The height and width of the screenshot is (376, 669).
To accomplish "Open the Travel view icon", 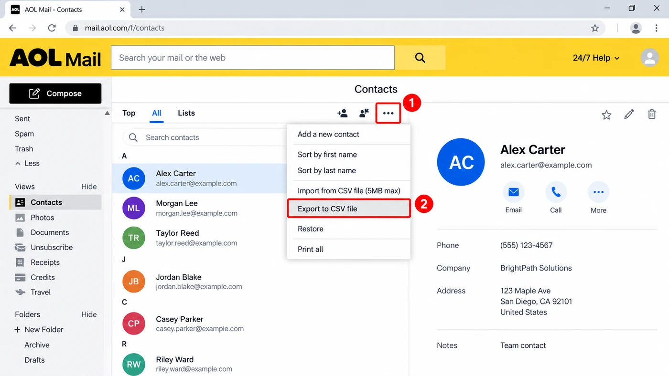I will (20, 292).
